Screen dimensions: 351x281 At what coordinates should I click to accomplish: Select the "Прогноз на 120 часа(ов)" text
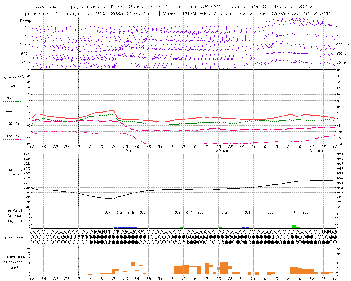[x=53, y=13]
